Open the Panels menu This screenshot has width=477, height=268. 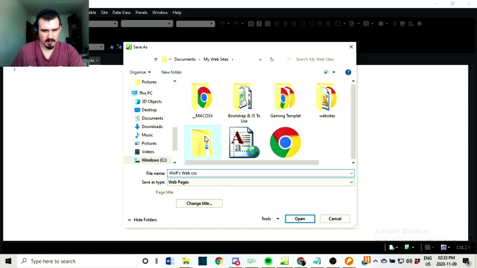(x=141, y=13)
